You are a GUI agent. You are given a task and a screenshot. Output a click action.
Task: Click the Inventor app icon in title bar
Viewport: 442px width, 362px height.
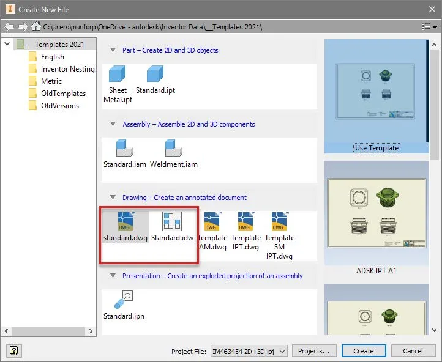10,9
